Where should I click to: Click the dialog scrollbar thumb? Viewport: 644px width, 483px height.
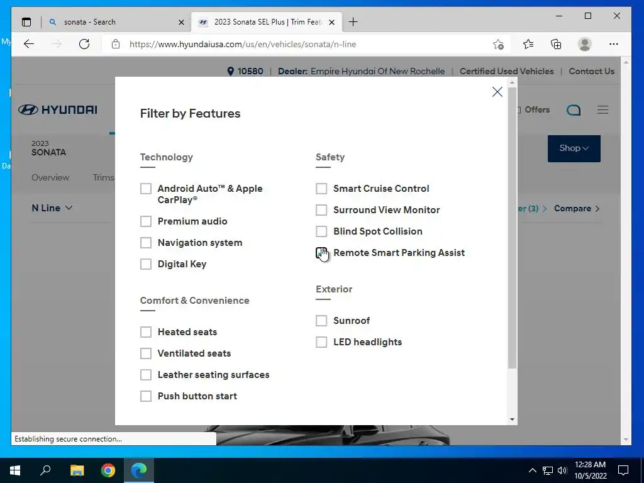coord(512,228)
